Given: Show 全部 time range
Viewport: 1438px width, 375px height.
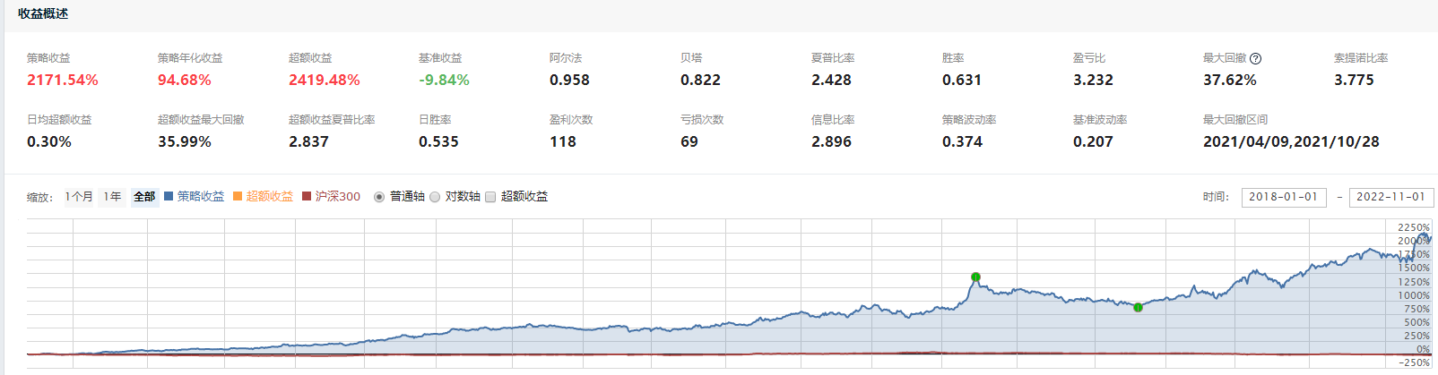Looking at the screenshot, I should click(x=144, y=197).
